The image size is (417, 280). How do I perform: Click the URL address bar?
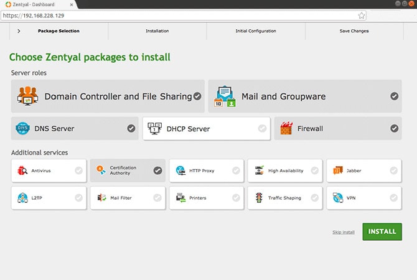coord(184,16)
